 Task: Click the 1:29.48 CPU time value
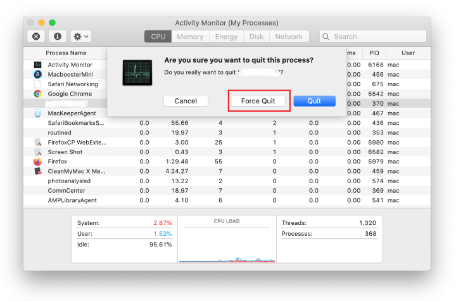[x=177, y=162]
